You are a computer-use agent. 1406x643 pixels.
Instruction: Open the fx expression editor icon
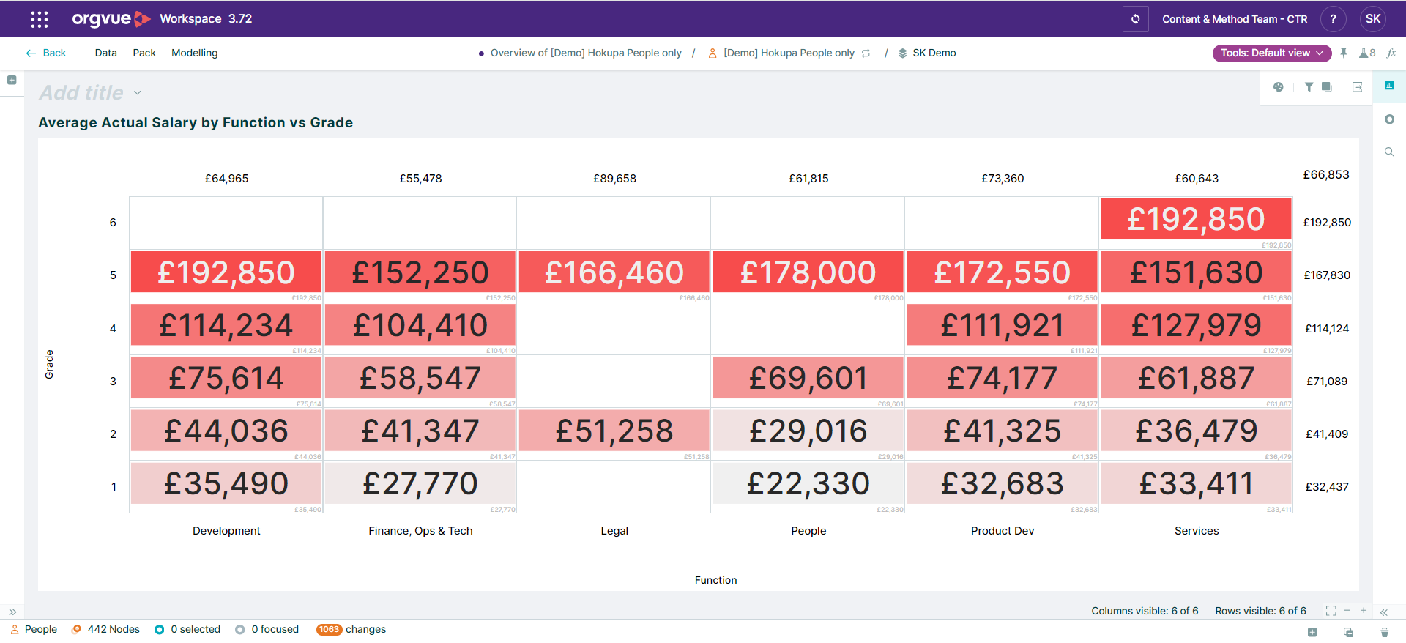(x=1391, y=53)
